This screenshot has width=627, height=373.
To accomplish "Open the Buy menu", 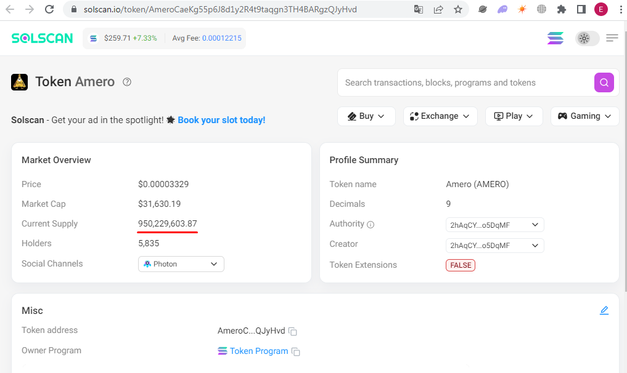I will [x=366, y=116].
